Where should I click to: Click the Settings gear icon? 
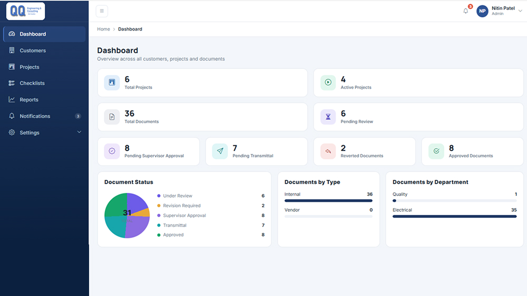coord(12,132)
